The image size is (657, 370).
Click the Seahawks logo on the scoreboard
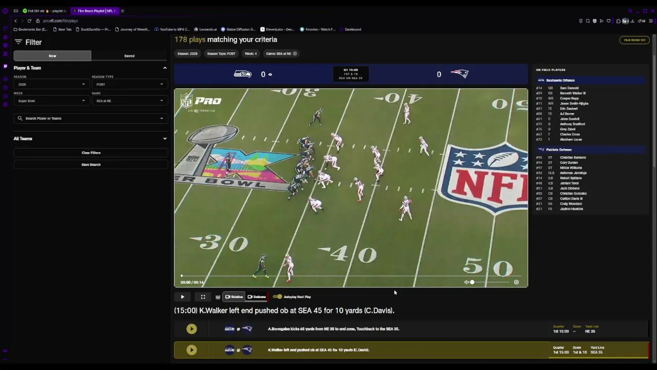pyautogui.click(x=243, y=74)
